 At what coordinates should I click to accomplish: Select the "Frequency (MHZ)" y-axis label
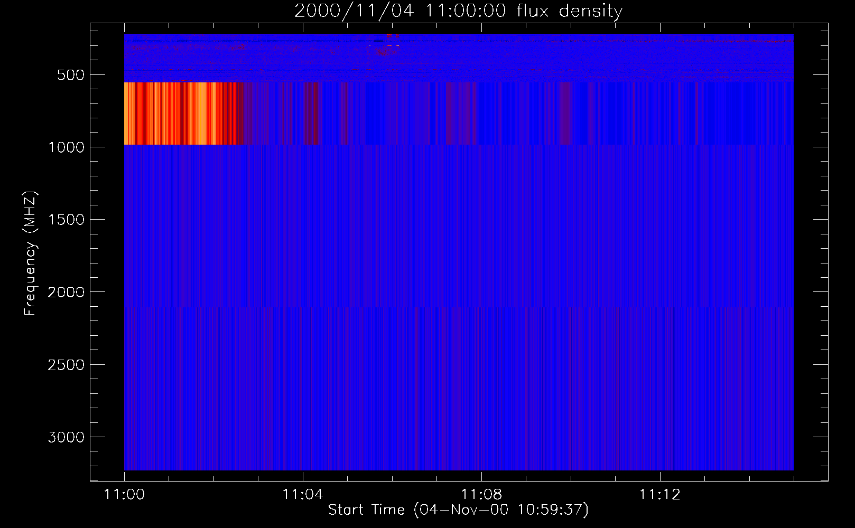30,253
